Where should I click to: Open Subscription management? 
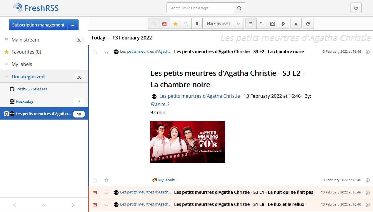point(38,25)
